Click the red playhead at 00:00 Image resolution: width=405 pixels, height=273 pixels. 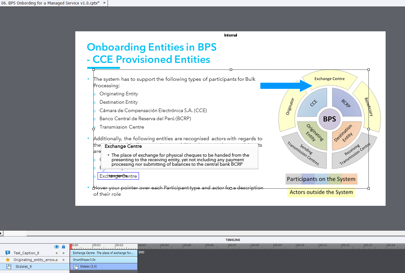[x=71, y=246]
